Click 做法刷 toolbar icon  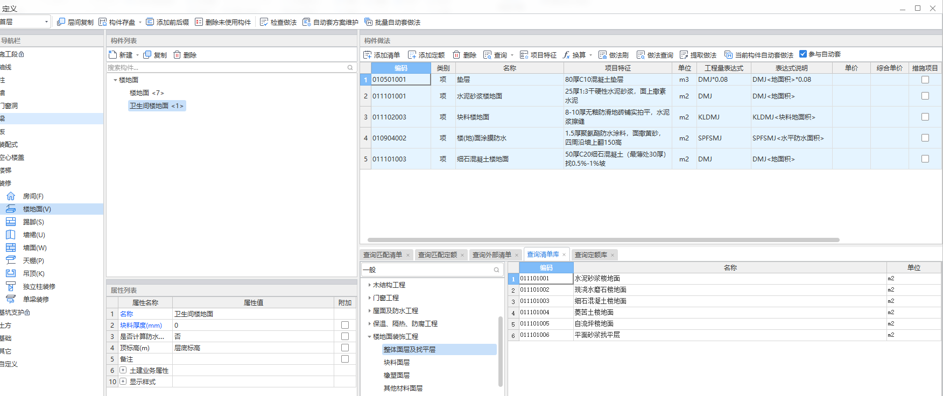(602, 55)
